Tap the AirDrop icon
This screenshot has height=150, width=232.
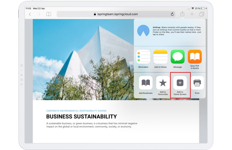pyautogui.click(x=144, y=31)
